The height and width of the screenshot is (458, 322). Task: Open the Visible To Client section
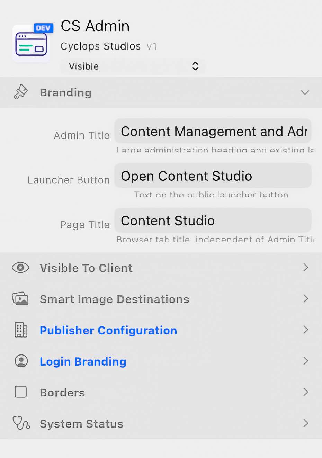click(x=86, y=268)
